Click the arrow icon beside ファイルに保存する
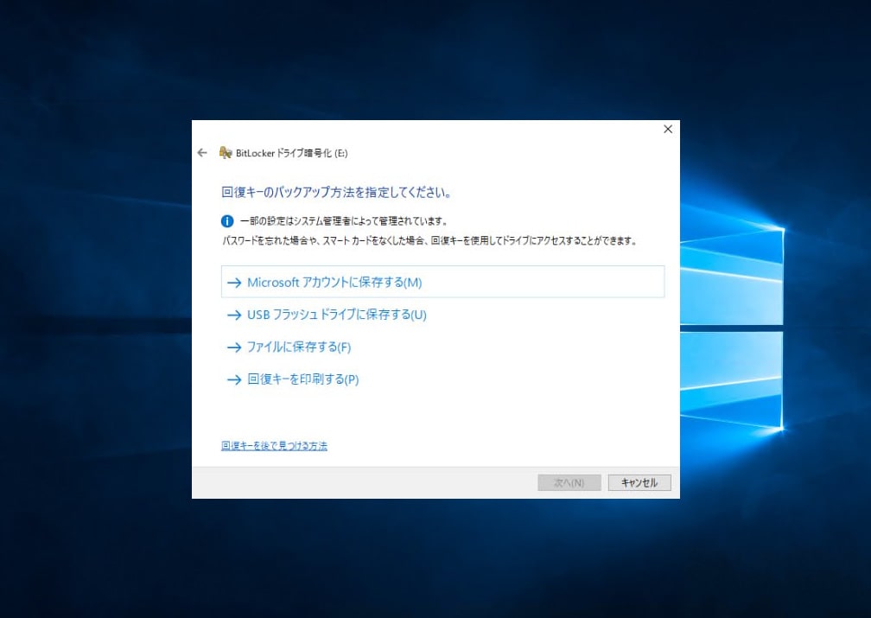 pyautogui.click(x=233, y=347)
